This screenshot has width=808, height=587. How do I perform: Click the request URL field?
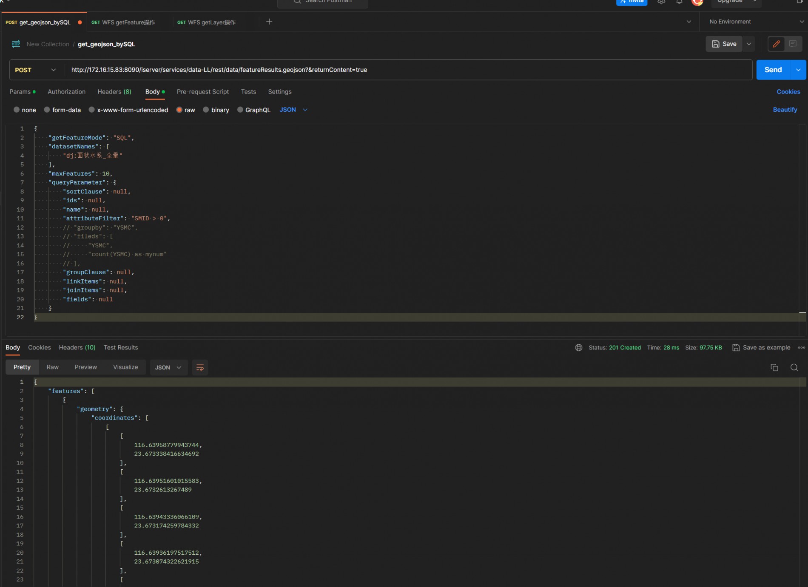pyautogui.click(x=407, y=70)
